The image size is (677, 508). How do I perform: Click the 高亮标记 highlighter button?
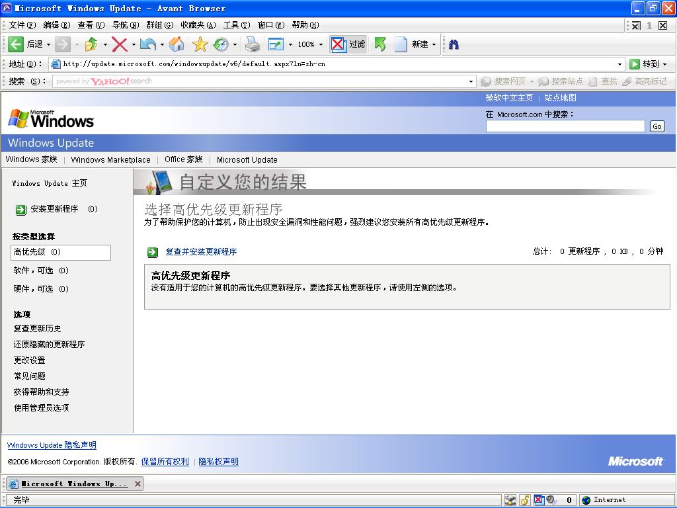[x=644, y=81]
